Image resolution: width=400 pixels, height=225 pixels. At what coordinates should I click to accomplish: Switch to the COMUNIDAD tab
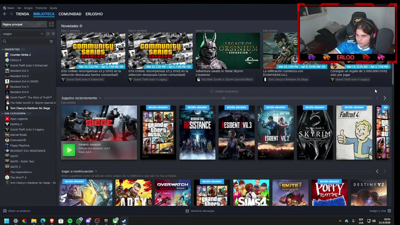point(70,14)
